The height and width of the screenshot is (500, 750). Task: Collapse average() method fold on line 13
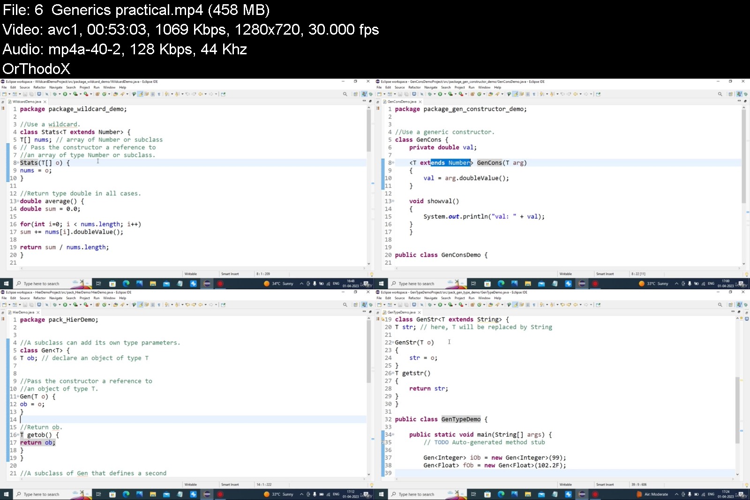click(18, 201)
